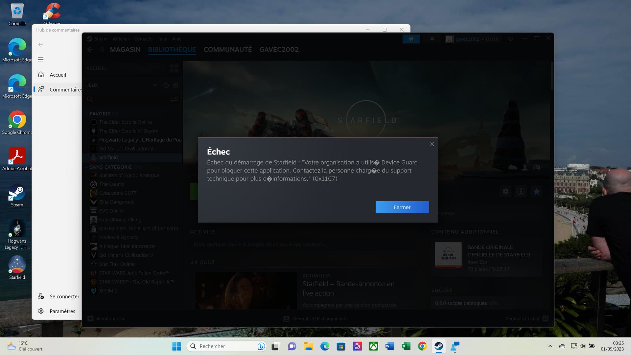Switch to BIBLIOTHÈQUE tab
This screenshot has width=631, height=355.
172,49
